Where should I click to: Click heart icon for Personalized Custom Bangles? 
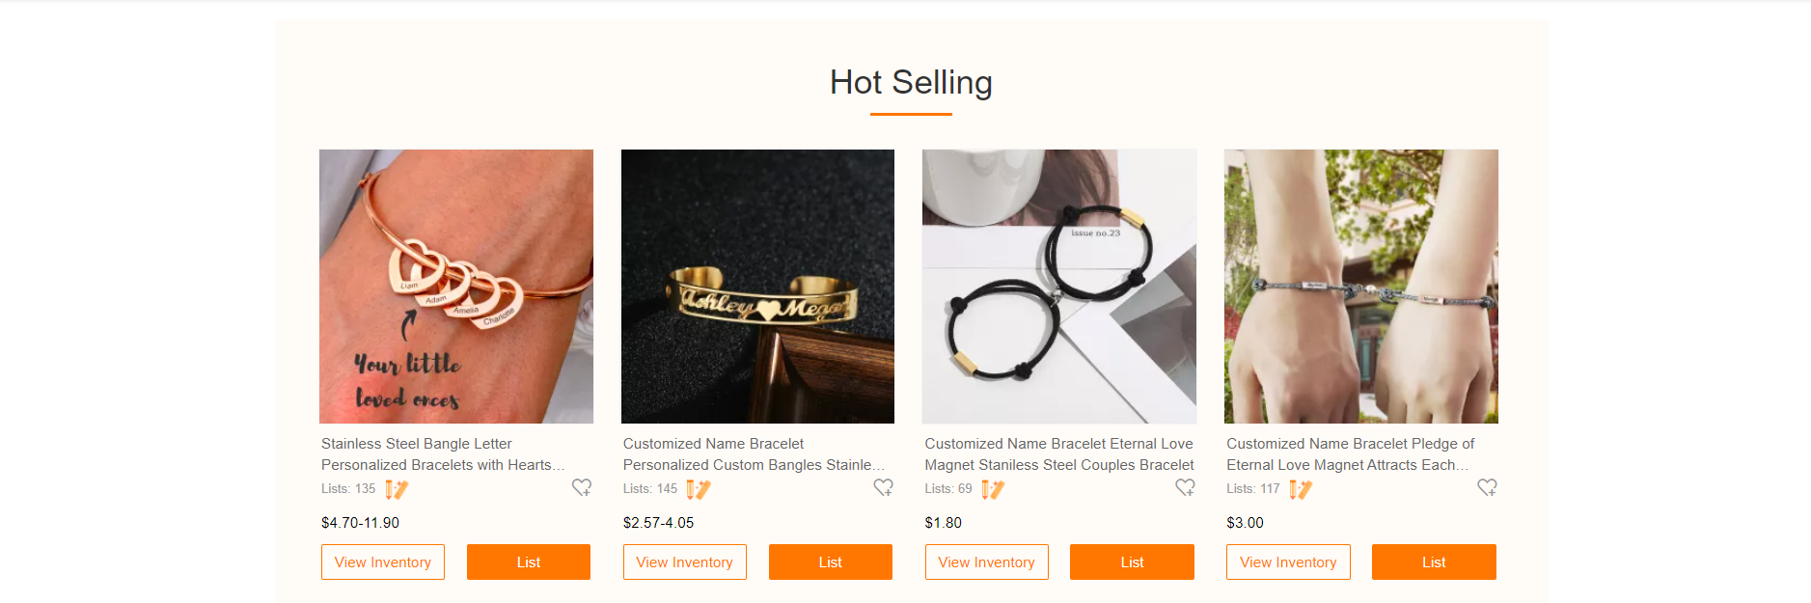click(x=883, y=488)
